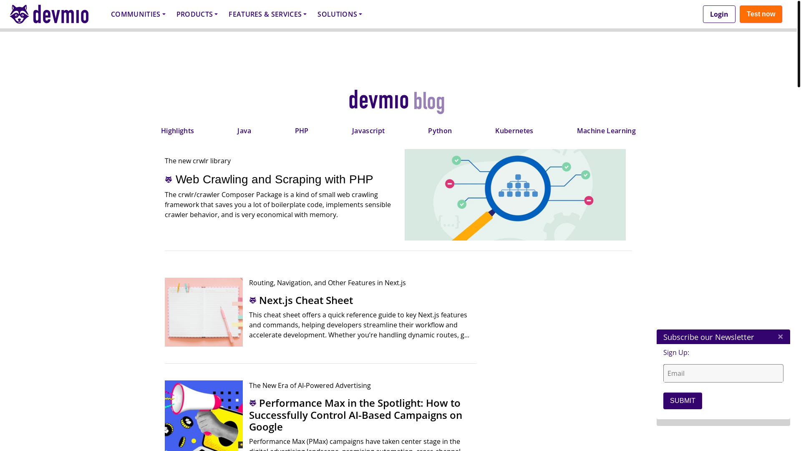
Task: Click 'The New Era of AI-Powered Advertising' text
Action: click(x=310, y=385)
